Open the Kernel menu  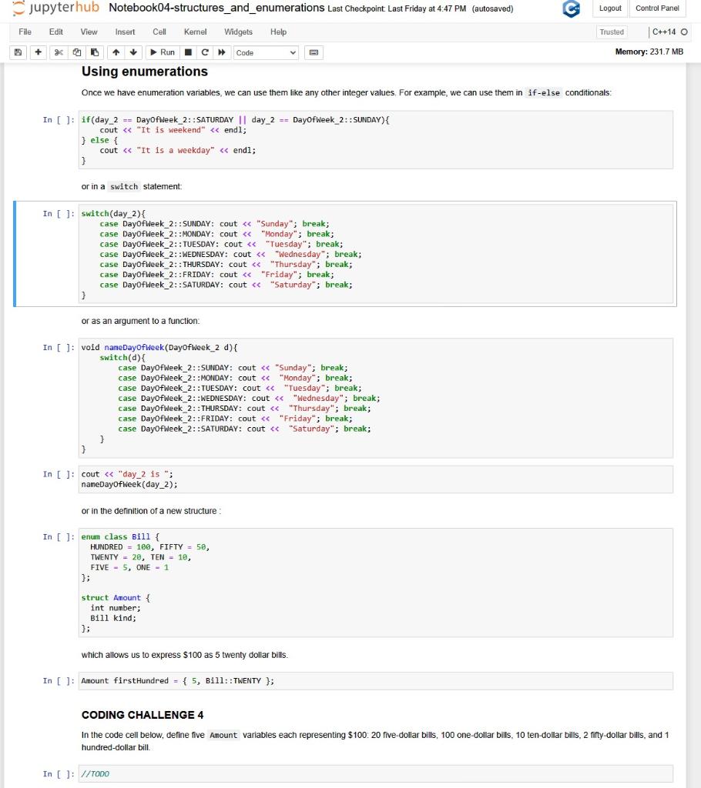click(196, 32)
